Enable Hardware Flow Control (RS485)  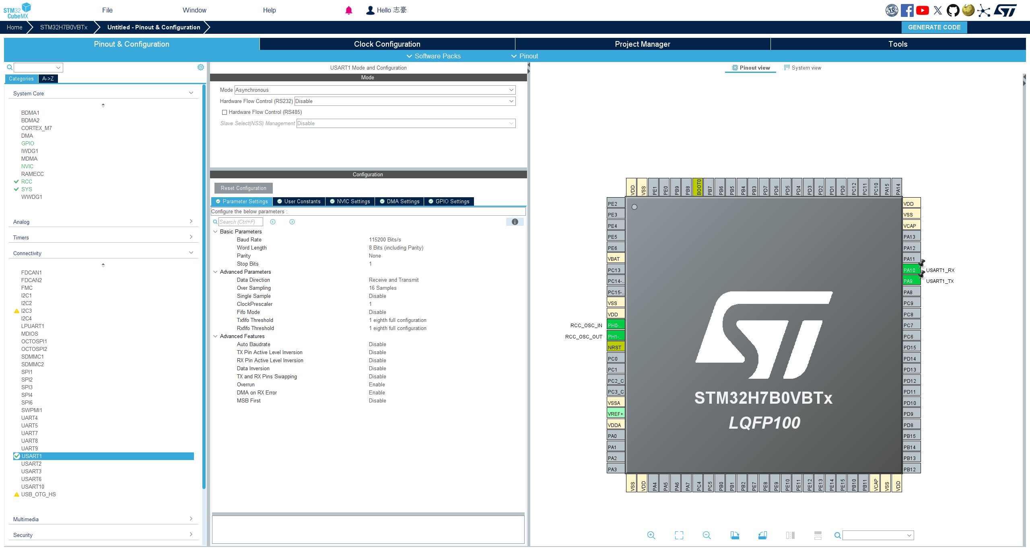(225, 112)
